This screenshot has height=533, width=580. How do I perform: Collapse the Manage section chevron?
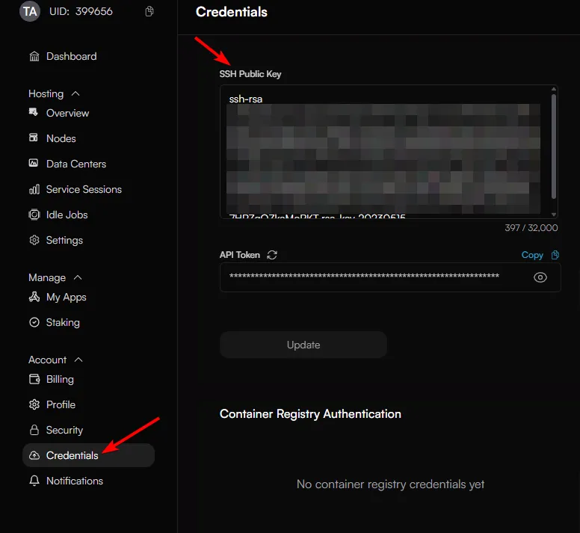click(x=78, y=277)
